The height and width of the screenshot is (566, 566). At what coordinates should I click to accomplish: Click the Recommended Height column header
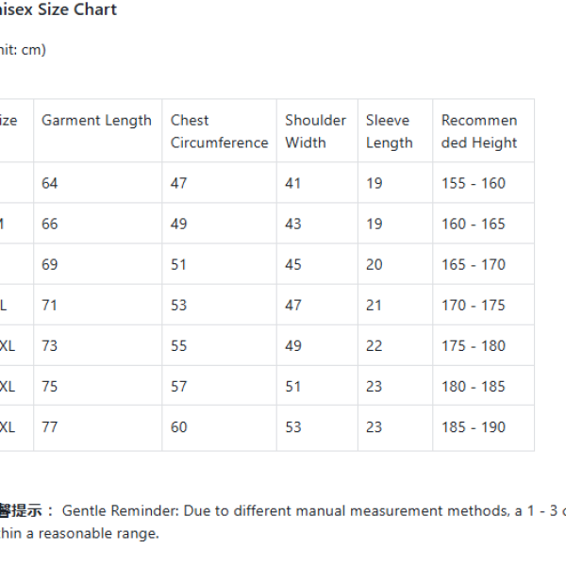pyautogui.click(x=479, y=131)
